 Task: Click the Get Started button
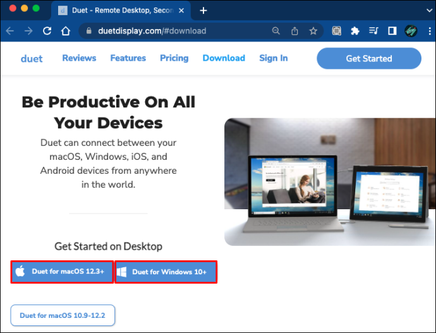369,58
